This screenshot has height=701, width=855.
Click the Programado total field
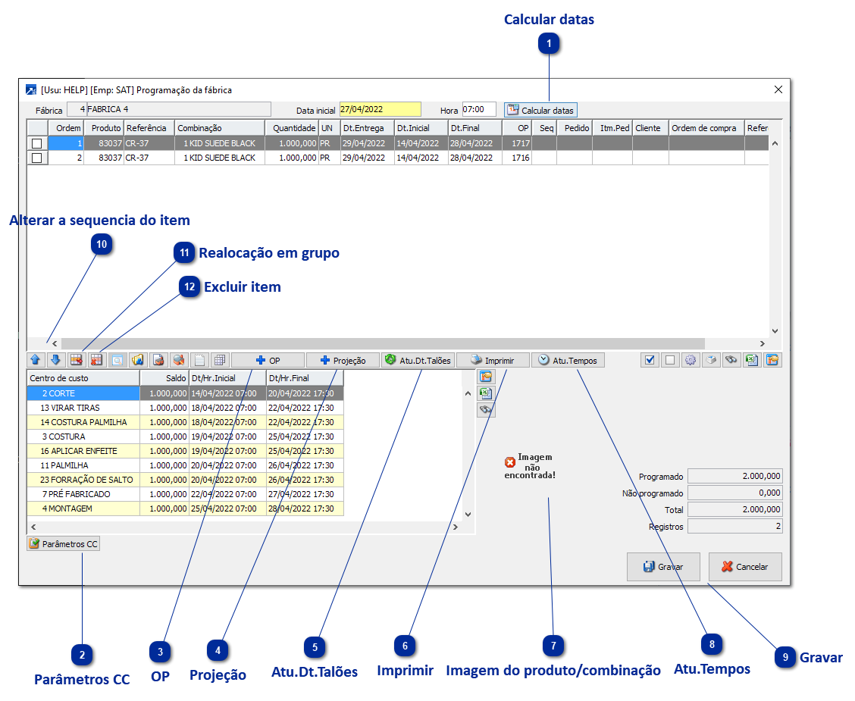pos(734,476)
